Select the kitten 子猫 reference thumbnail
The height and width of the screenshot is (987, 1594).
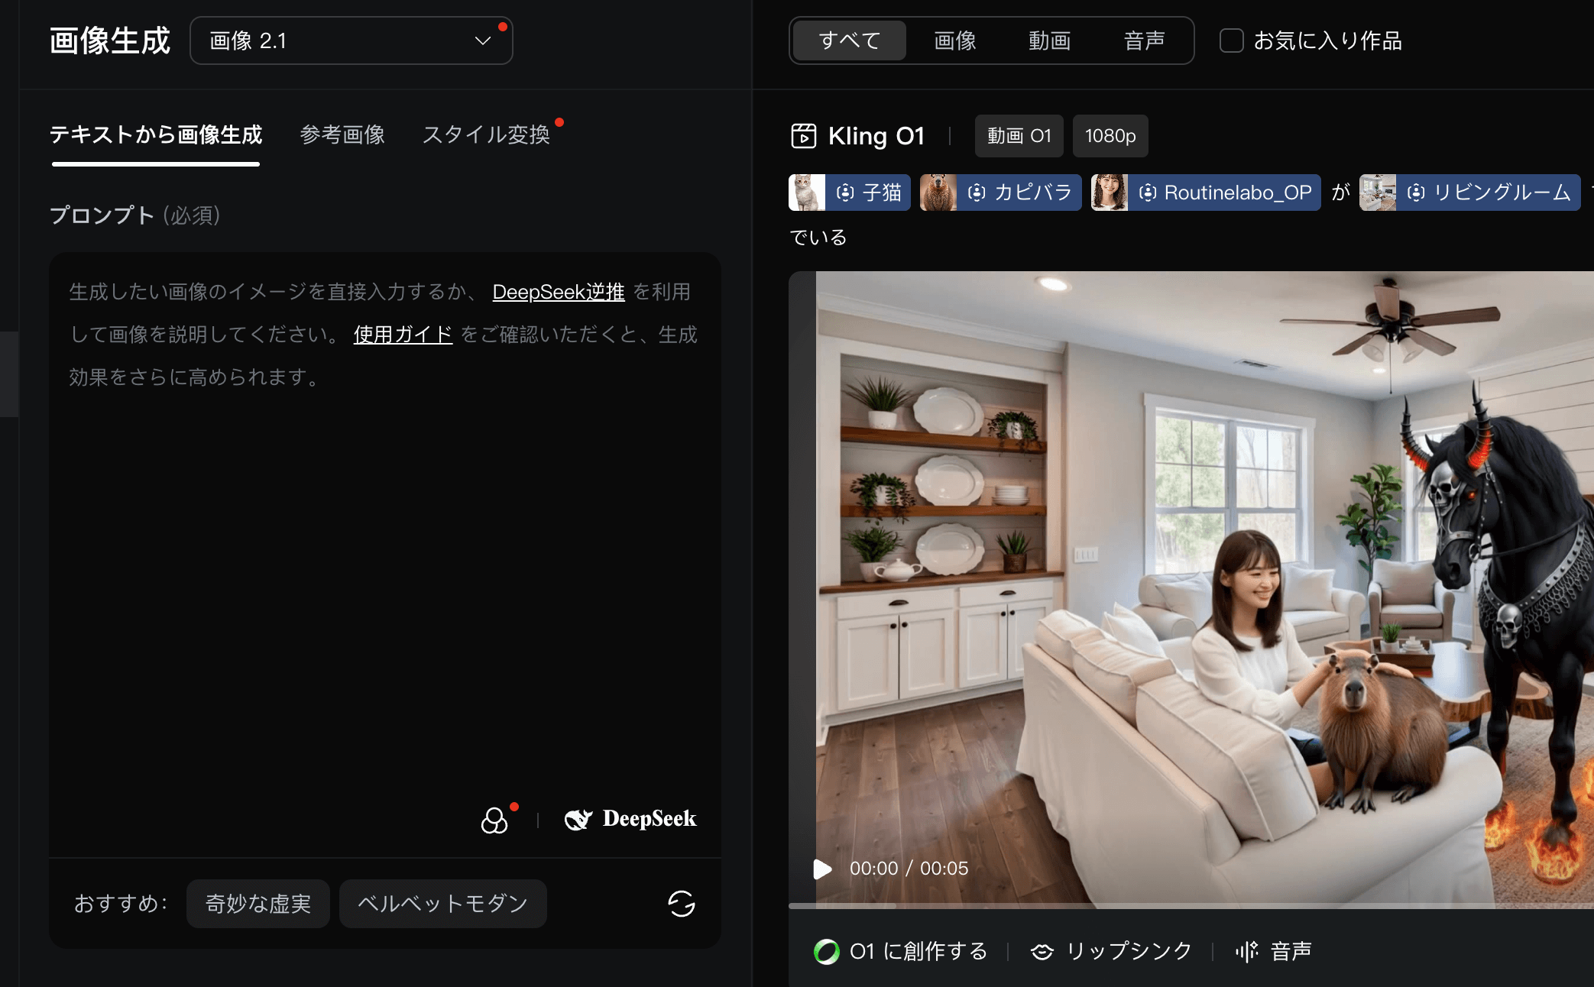point(806,193)
